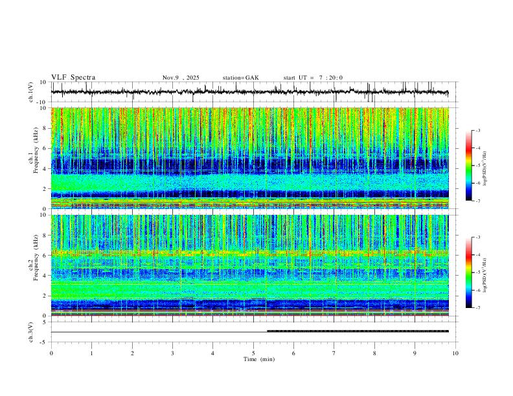The image size is (513, 396).
Task: Click the time axis tick label "7"
Action: click(x=334, y=353)
